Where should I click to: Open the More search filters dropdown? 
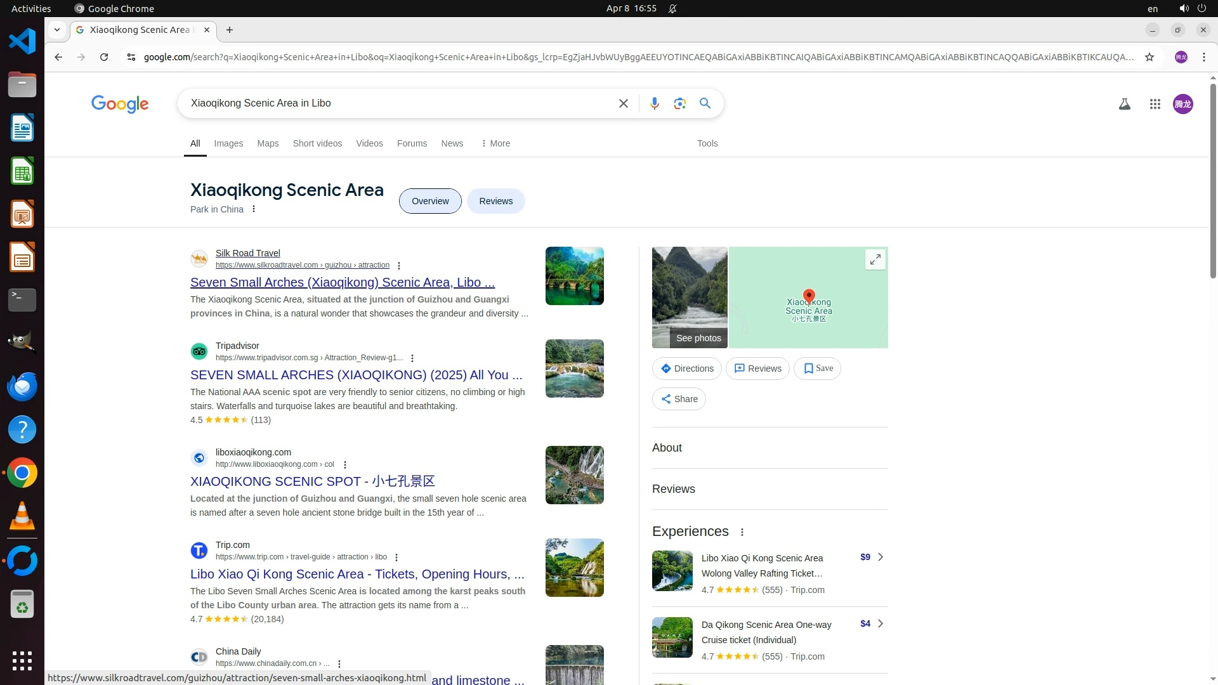click(x=495, y=143)
